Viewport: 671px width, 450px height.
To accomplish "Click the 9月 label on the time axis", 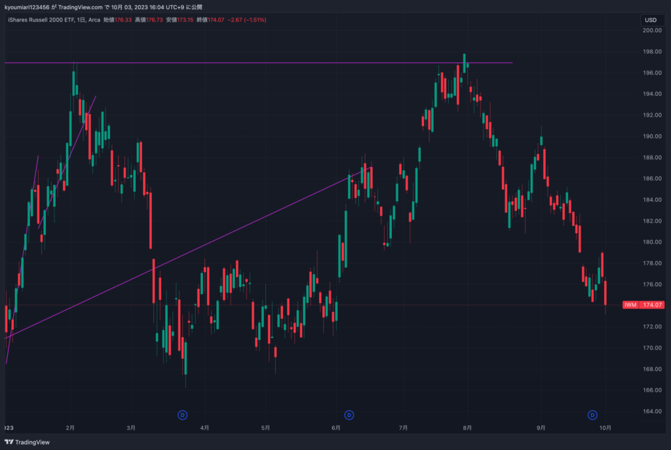I will [x=541, y=428].
